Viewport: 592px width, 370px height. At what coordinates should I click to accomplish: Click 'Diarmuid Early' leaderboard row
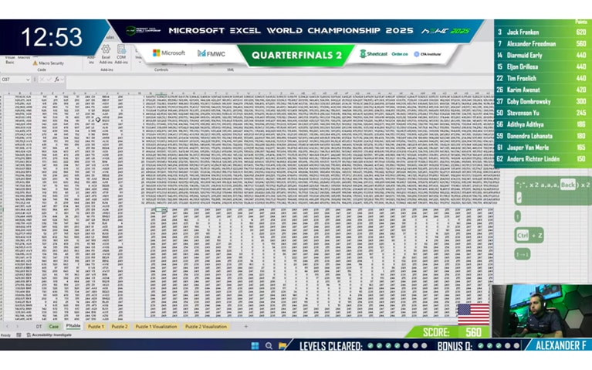coord(542,55)
